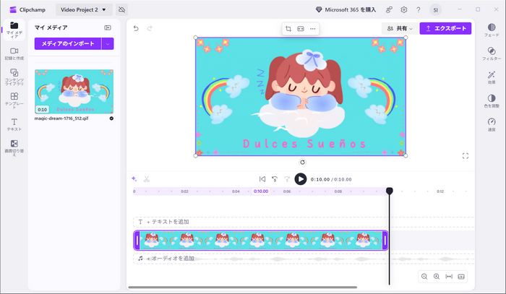Select the magic-dream gif thumbnail
The image size is (506, 294).
click(x=74, y=92)
